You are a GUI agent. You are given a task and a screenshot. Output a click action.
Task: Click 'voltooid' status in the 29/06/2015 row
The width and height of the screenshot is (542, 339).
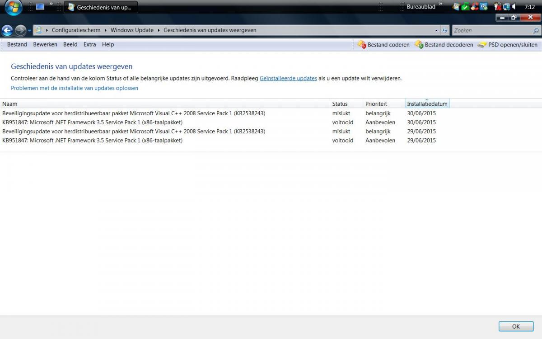coord(343,140)
